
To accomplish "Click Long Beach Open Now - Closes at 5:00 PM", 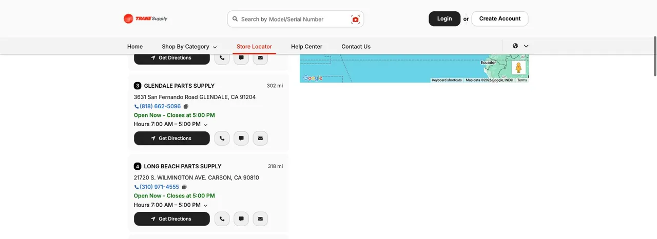I will (x=175, y=195).
